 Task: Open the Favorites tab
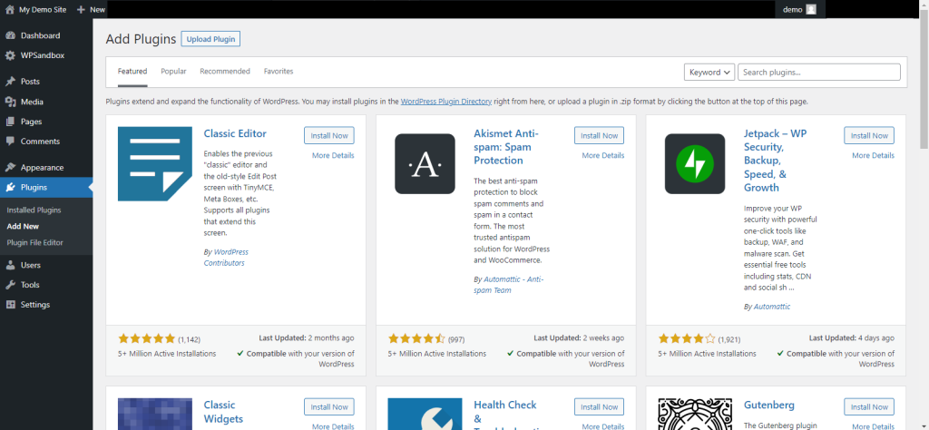[x=279, y=71]
